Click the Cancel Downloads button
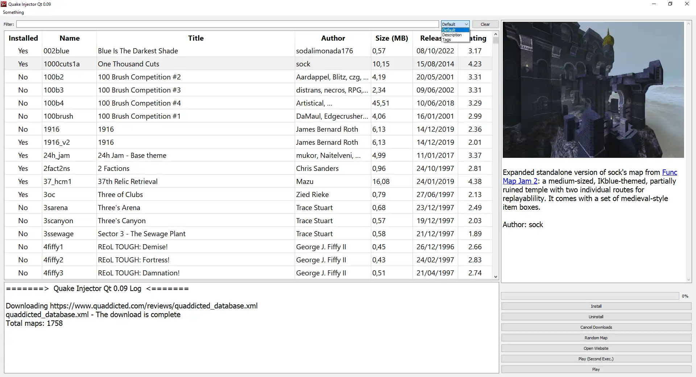Image resolution: width=696 pixels, height=377 pixels. 596,327
